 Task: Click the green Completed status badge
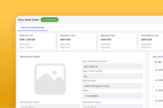(49, 20)
